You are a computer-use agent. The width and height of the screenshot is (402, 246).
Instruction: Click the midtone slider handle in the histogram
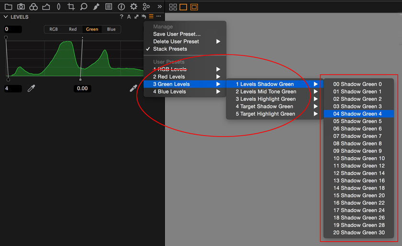point(80,79)
